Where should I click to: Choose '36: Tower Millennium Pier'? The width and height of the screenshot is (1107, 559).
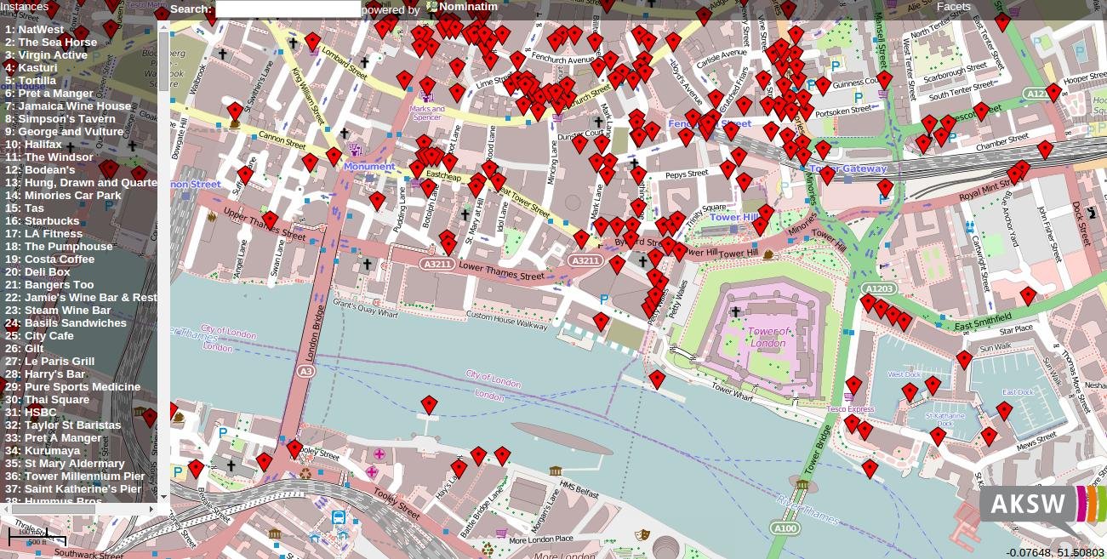pyautogui.click(x=75, y=476)
